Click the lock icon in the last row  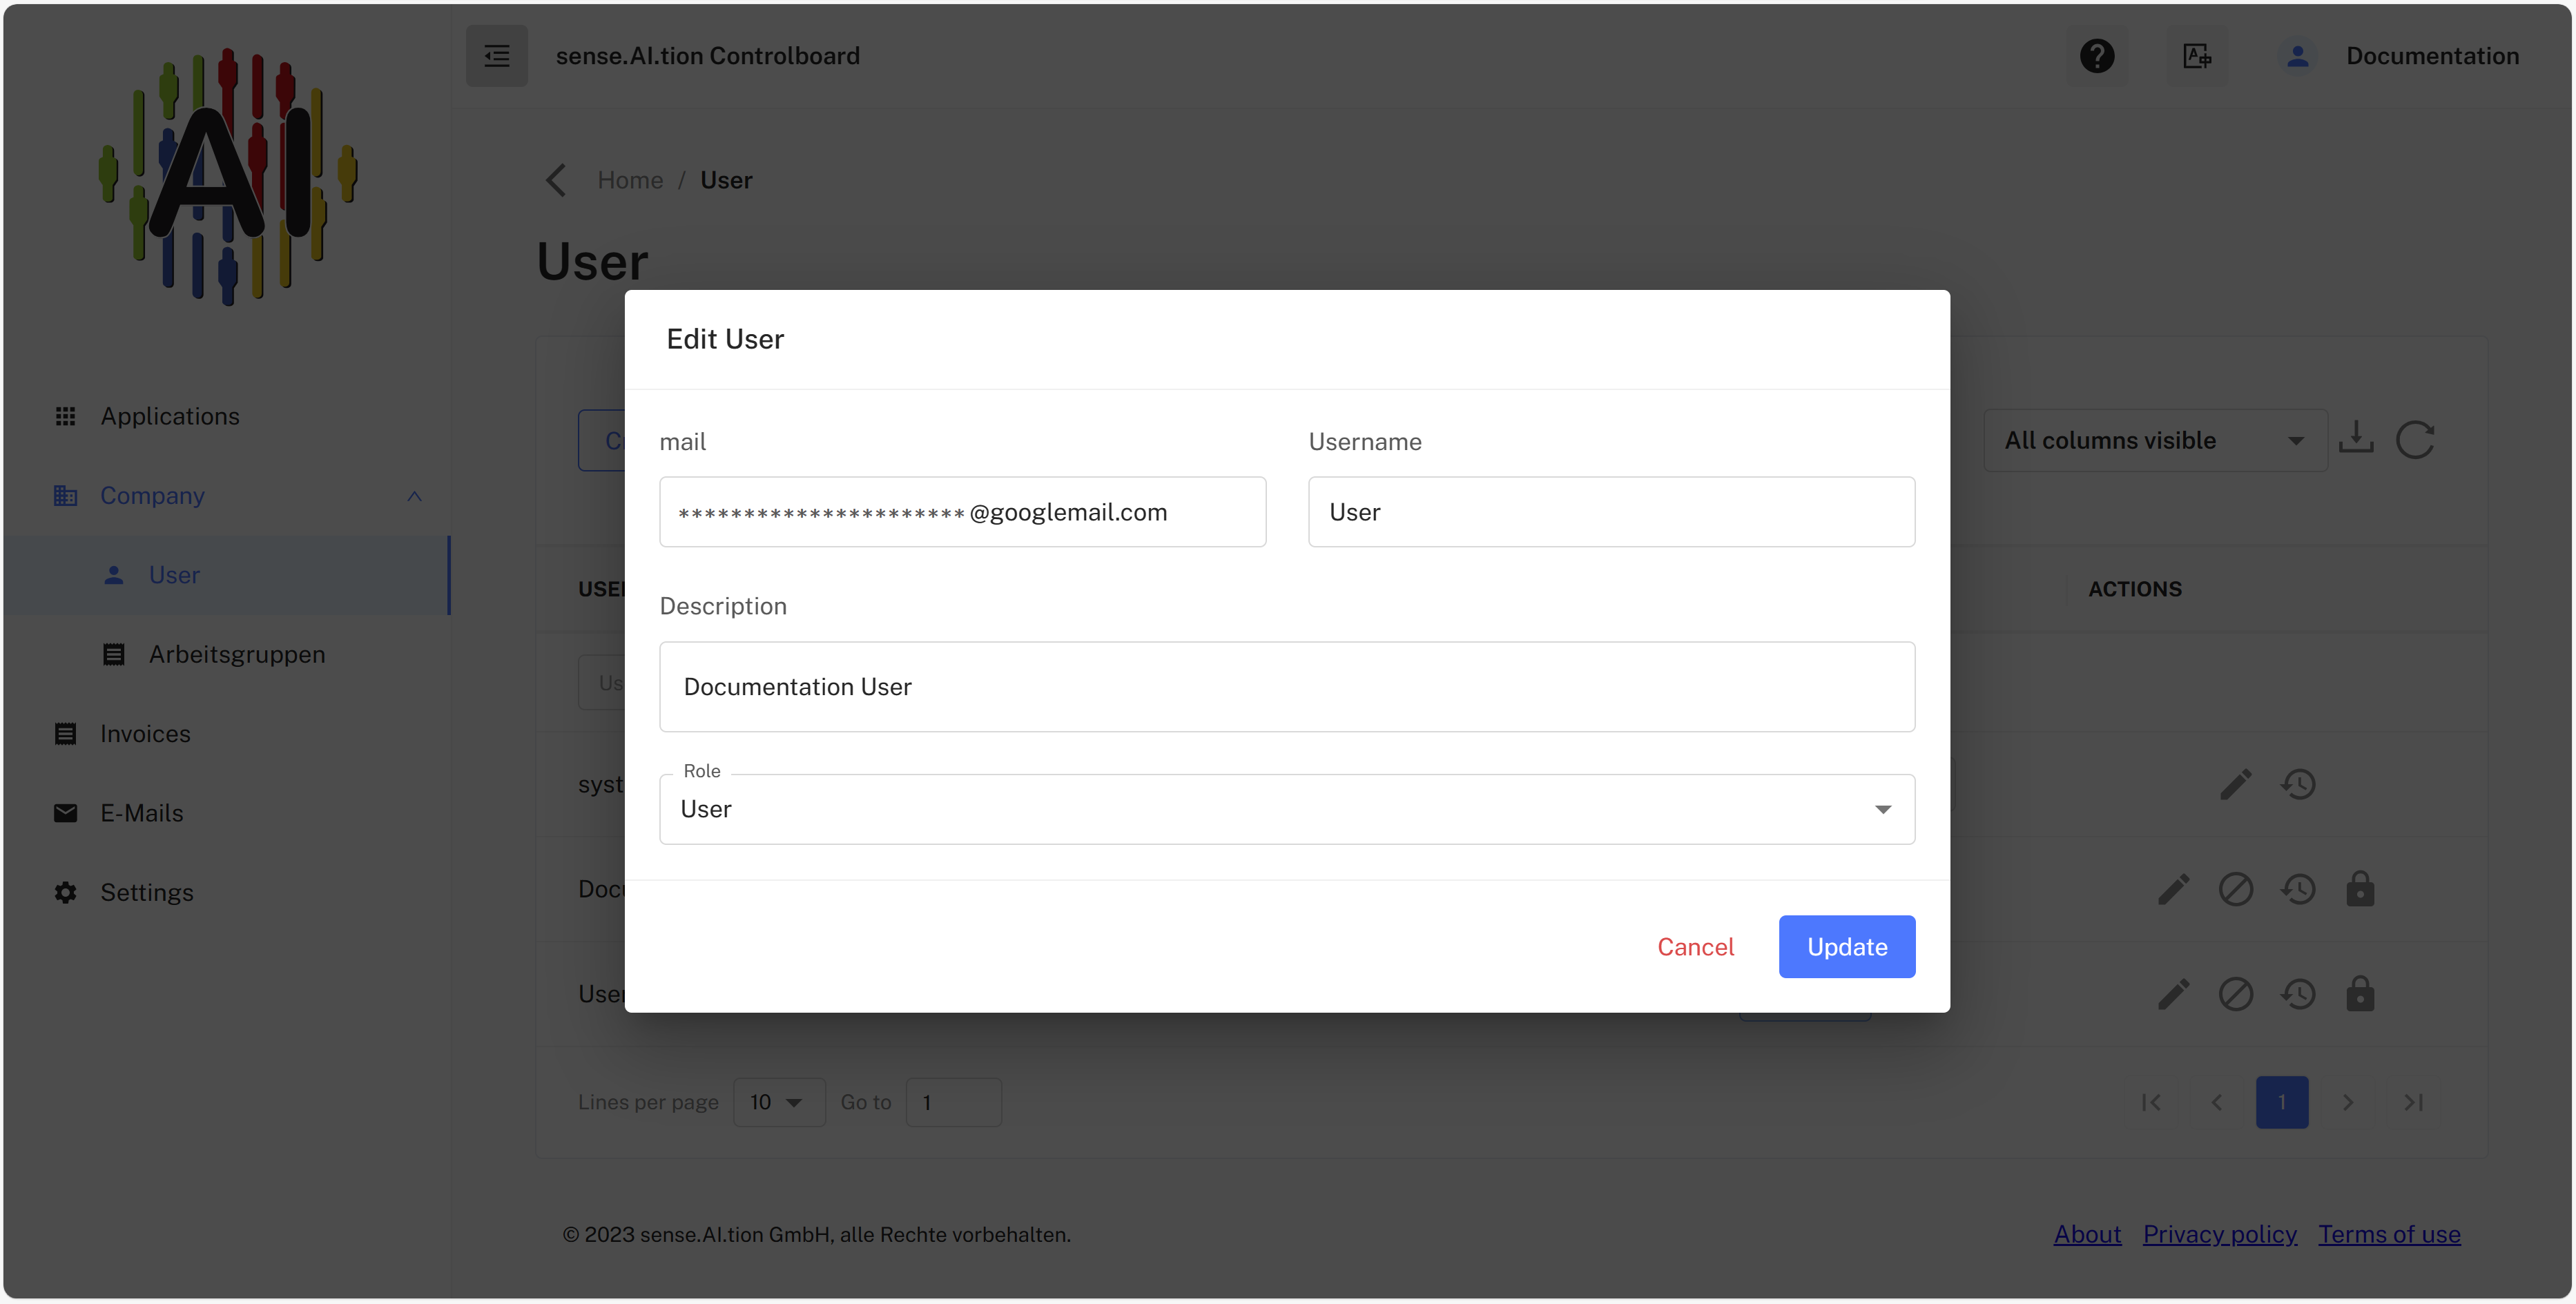(2360, 994)
